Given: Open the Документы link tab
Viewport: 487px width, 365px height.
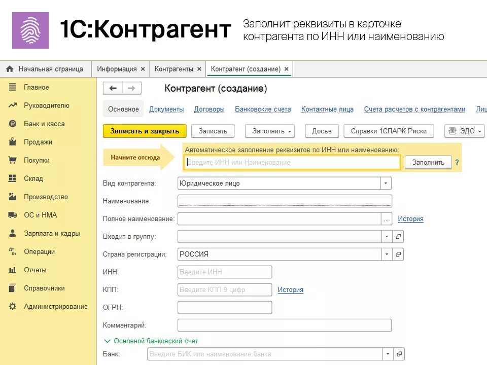Looking at the screenshot, I should tap(166, 109).
